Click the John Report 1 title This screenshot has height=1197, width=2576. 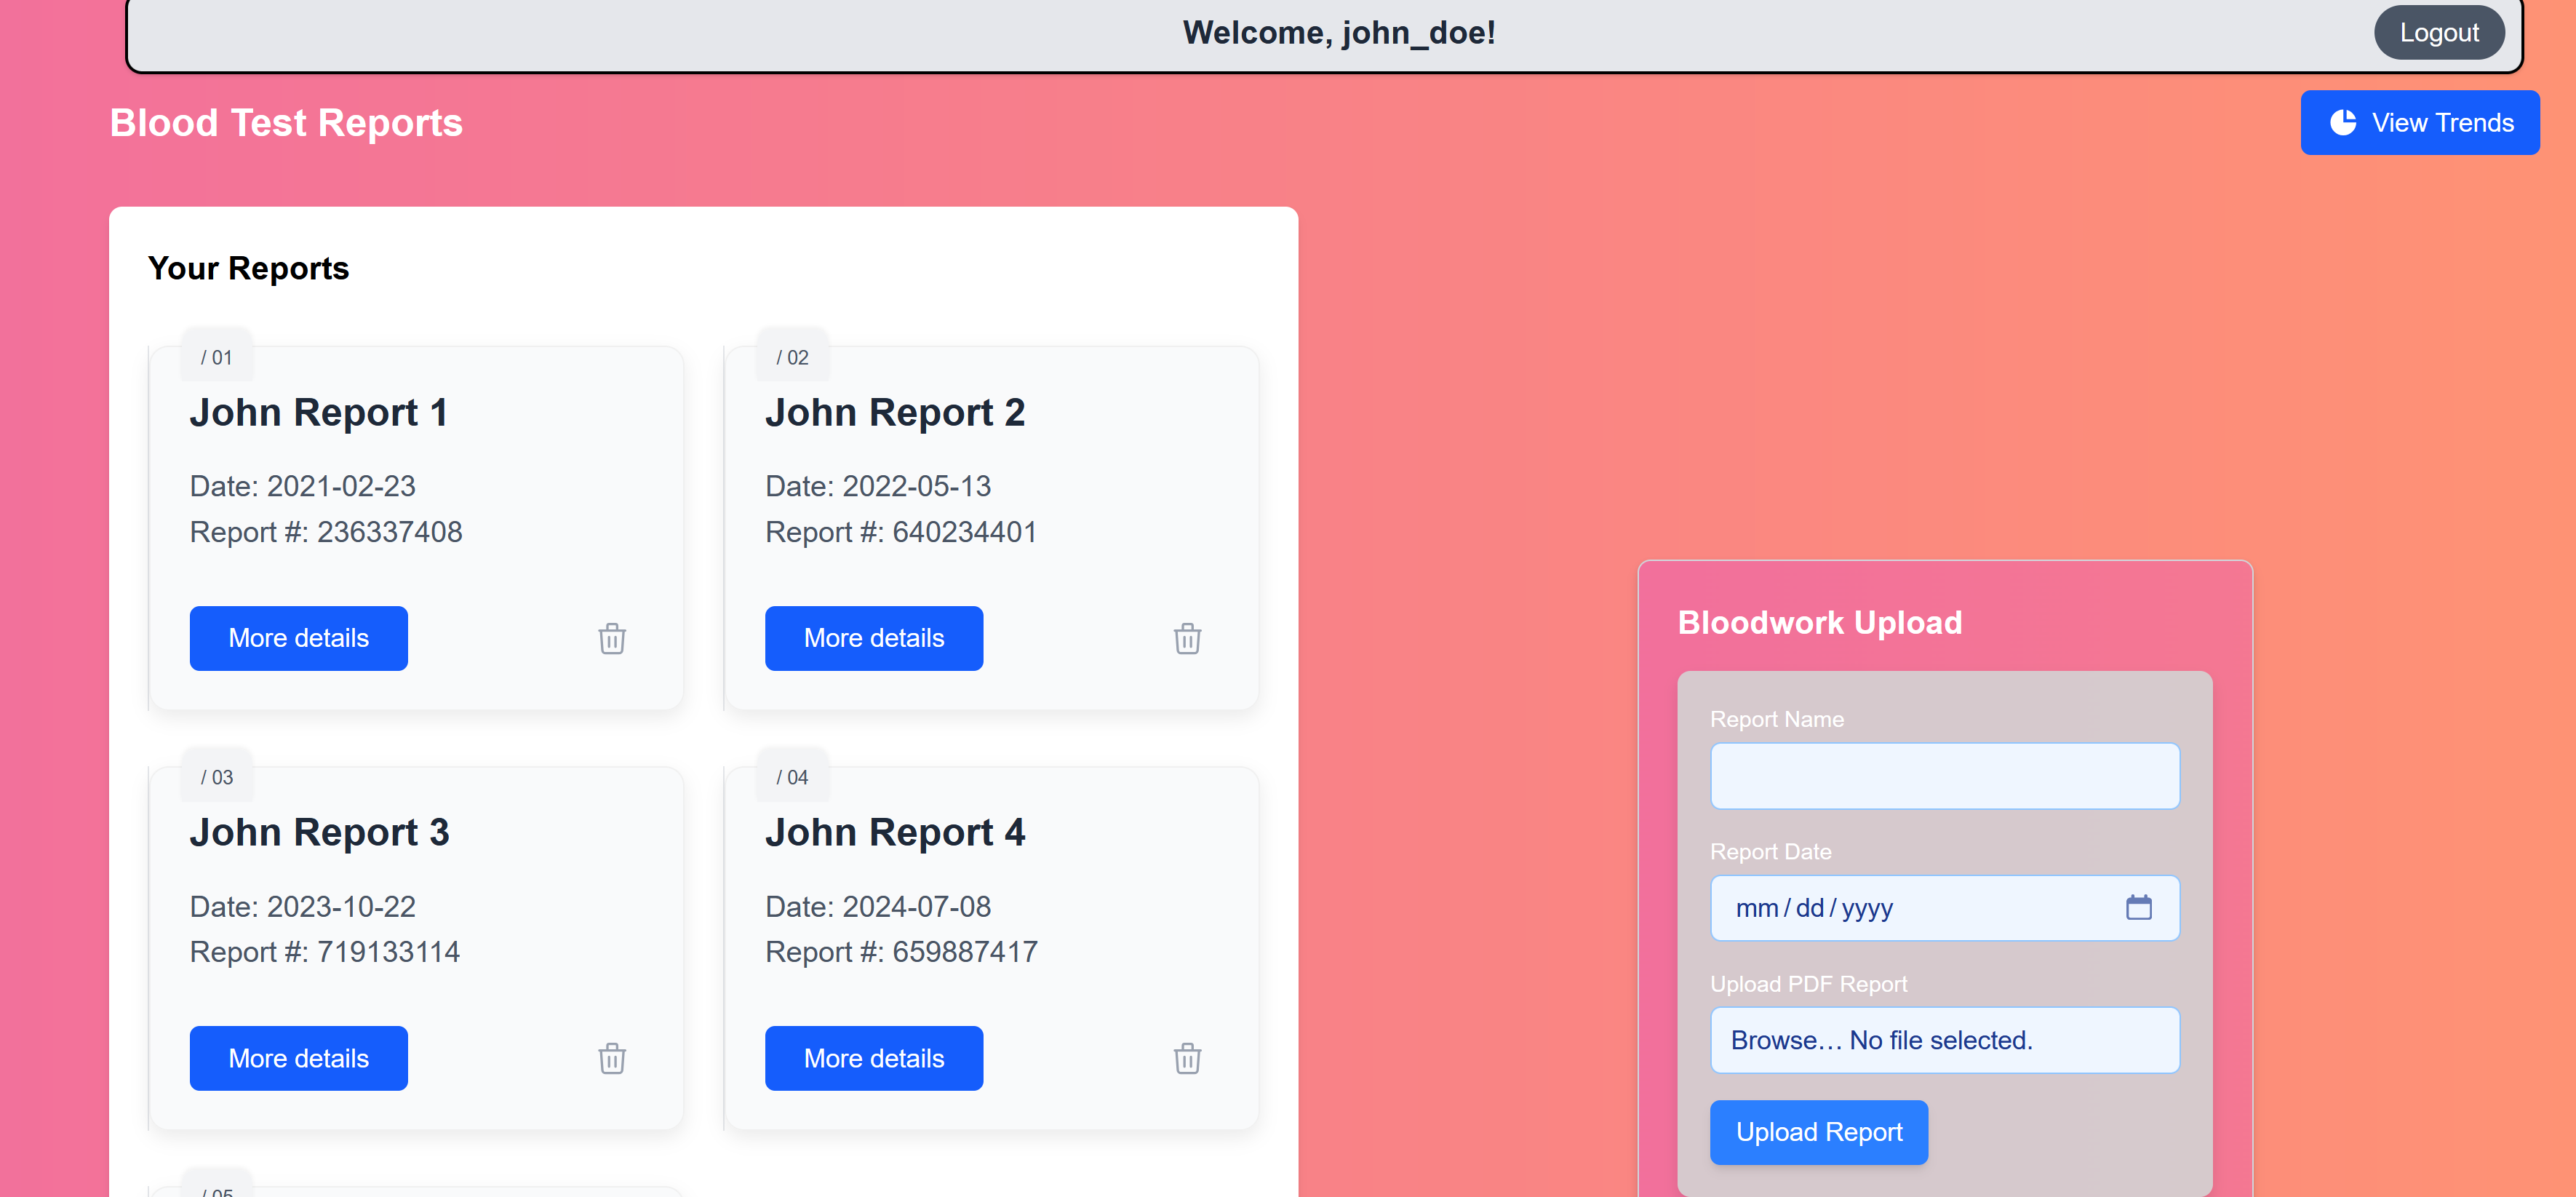coord(318,413)
